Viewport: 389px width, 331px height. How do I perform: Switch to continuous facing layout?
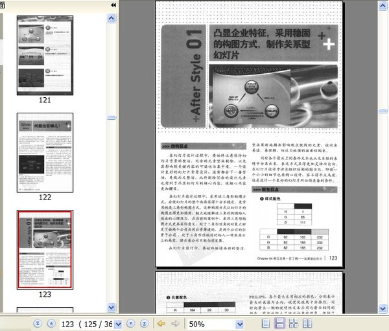click(294, 323)
